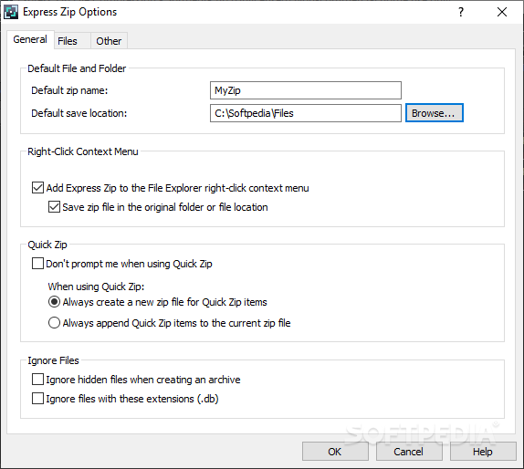Click the 'Default File and Folder' group heading
This screenshot has width=524, height=469.
[77, 68]
